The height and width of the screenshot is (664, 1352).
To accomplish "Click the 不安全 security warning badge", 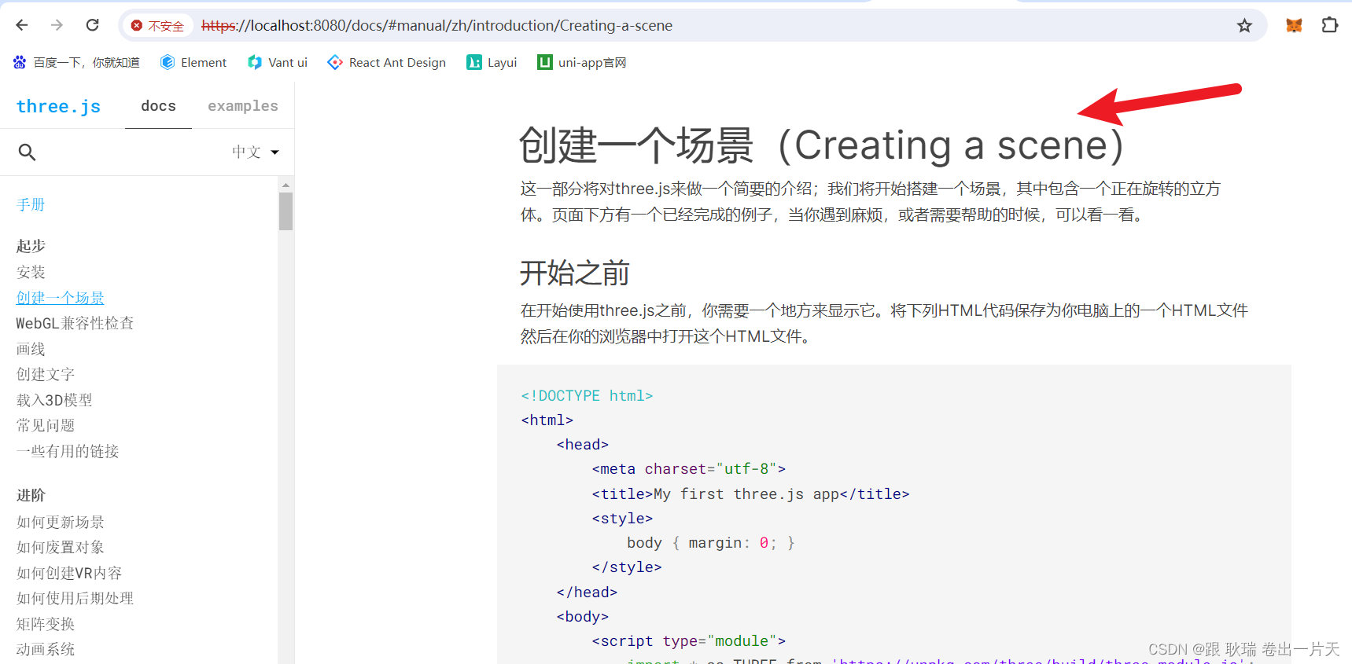I will pyautogui.click(x=157, y=26).
